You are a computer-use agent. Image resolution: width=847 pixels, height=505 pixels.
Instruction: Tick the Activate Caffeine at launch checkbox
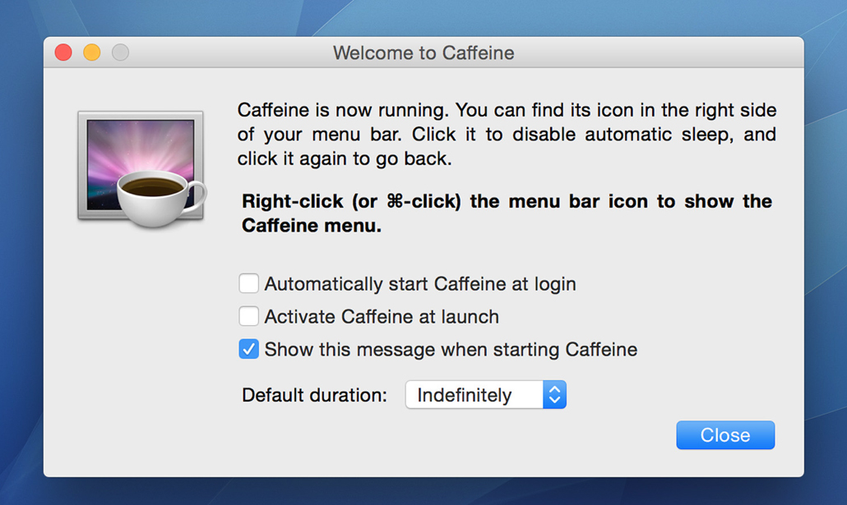[x=248, y=316]
